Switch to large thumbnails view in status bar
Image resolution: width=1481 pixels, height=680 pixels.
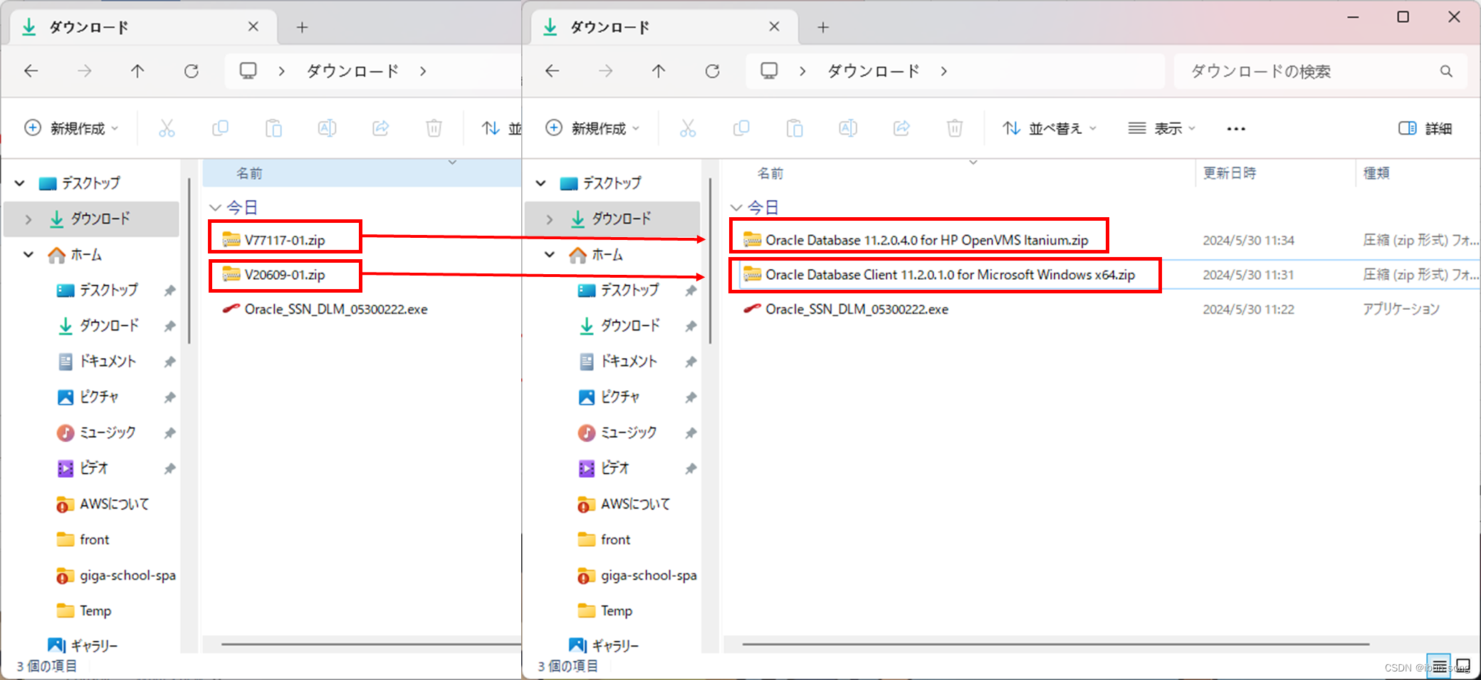1463,666
